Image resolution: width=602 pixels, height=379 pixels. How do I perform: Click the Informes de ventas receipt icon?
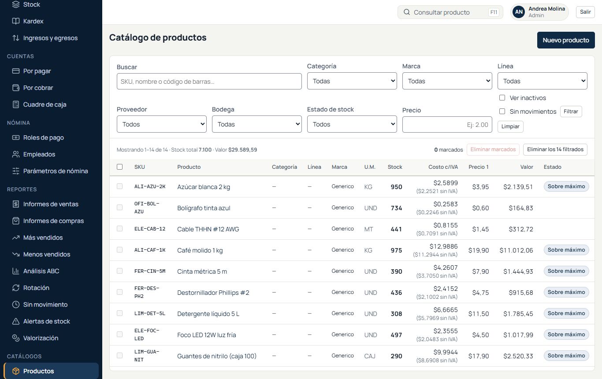point(16,204)
